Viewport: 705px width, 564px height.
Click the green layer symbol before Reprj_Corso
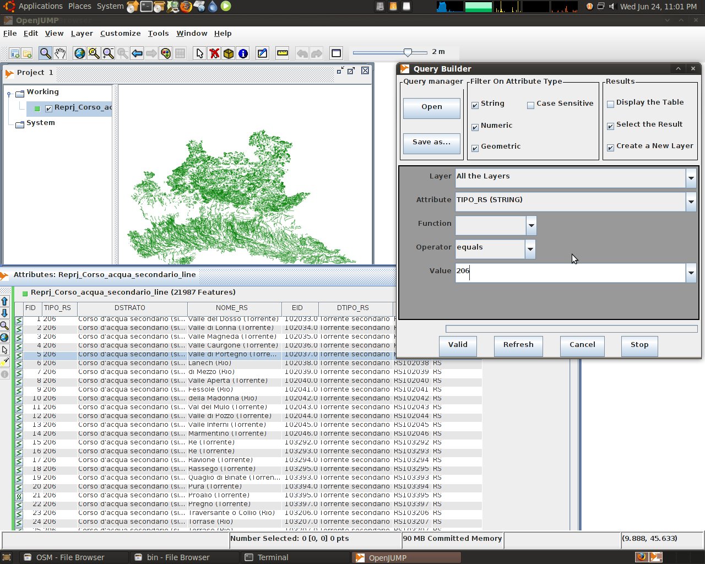pos(37,109)
